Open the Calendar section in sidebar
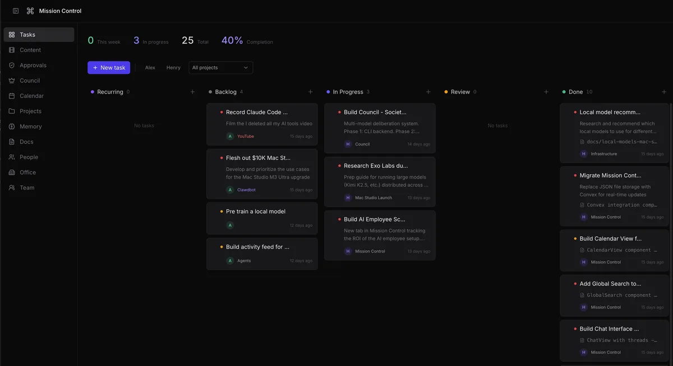 (x=31, y=96)
